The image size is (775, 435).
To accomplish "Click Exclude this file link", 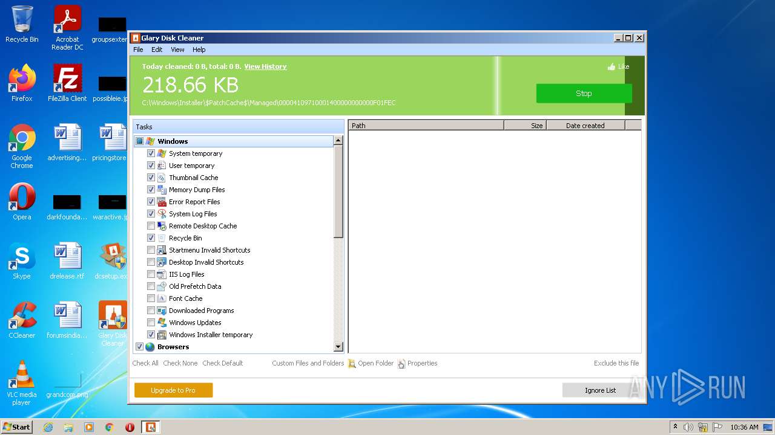I will coord(616,363).
